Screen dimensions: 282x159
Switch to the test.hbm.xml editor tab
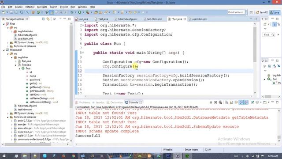point(153,19)
